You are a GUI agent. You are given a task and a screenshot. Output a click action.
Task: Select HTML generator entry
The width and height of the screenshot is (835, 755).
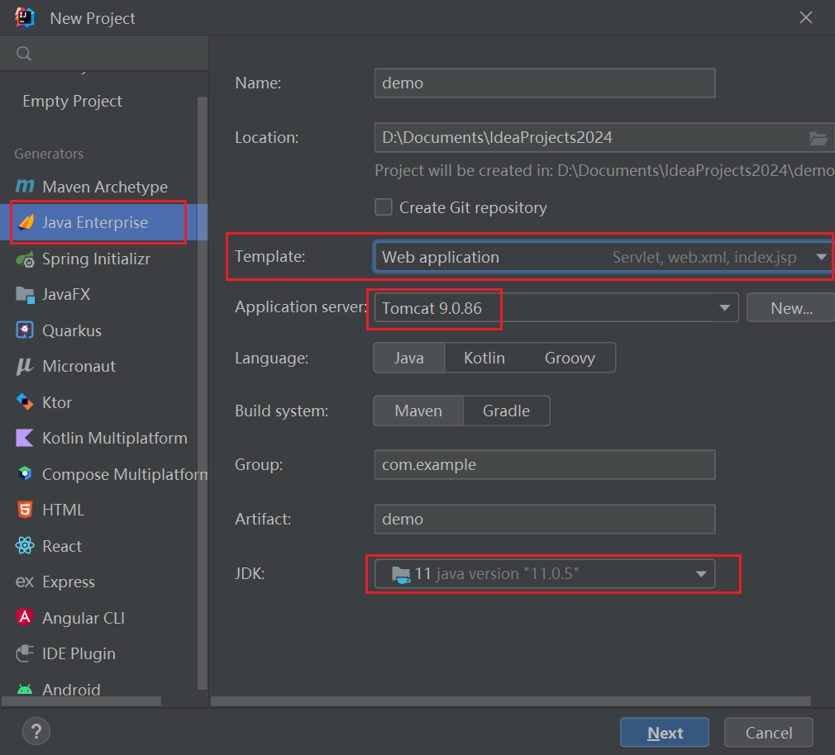coord(104,510)
